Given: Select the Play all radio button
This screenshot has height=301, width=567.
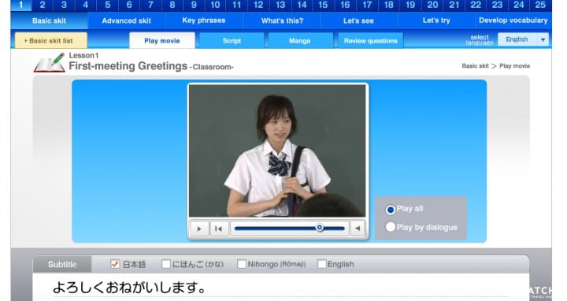Looking at the screenshot, I should click(x=390, y=210).
